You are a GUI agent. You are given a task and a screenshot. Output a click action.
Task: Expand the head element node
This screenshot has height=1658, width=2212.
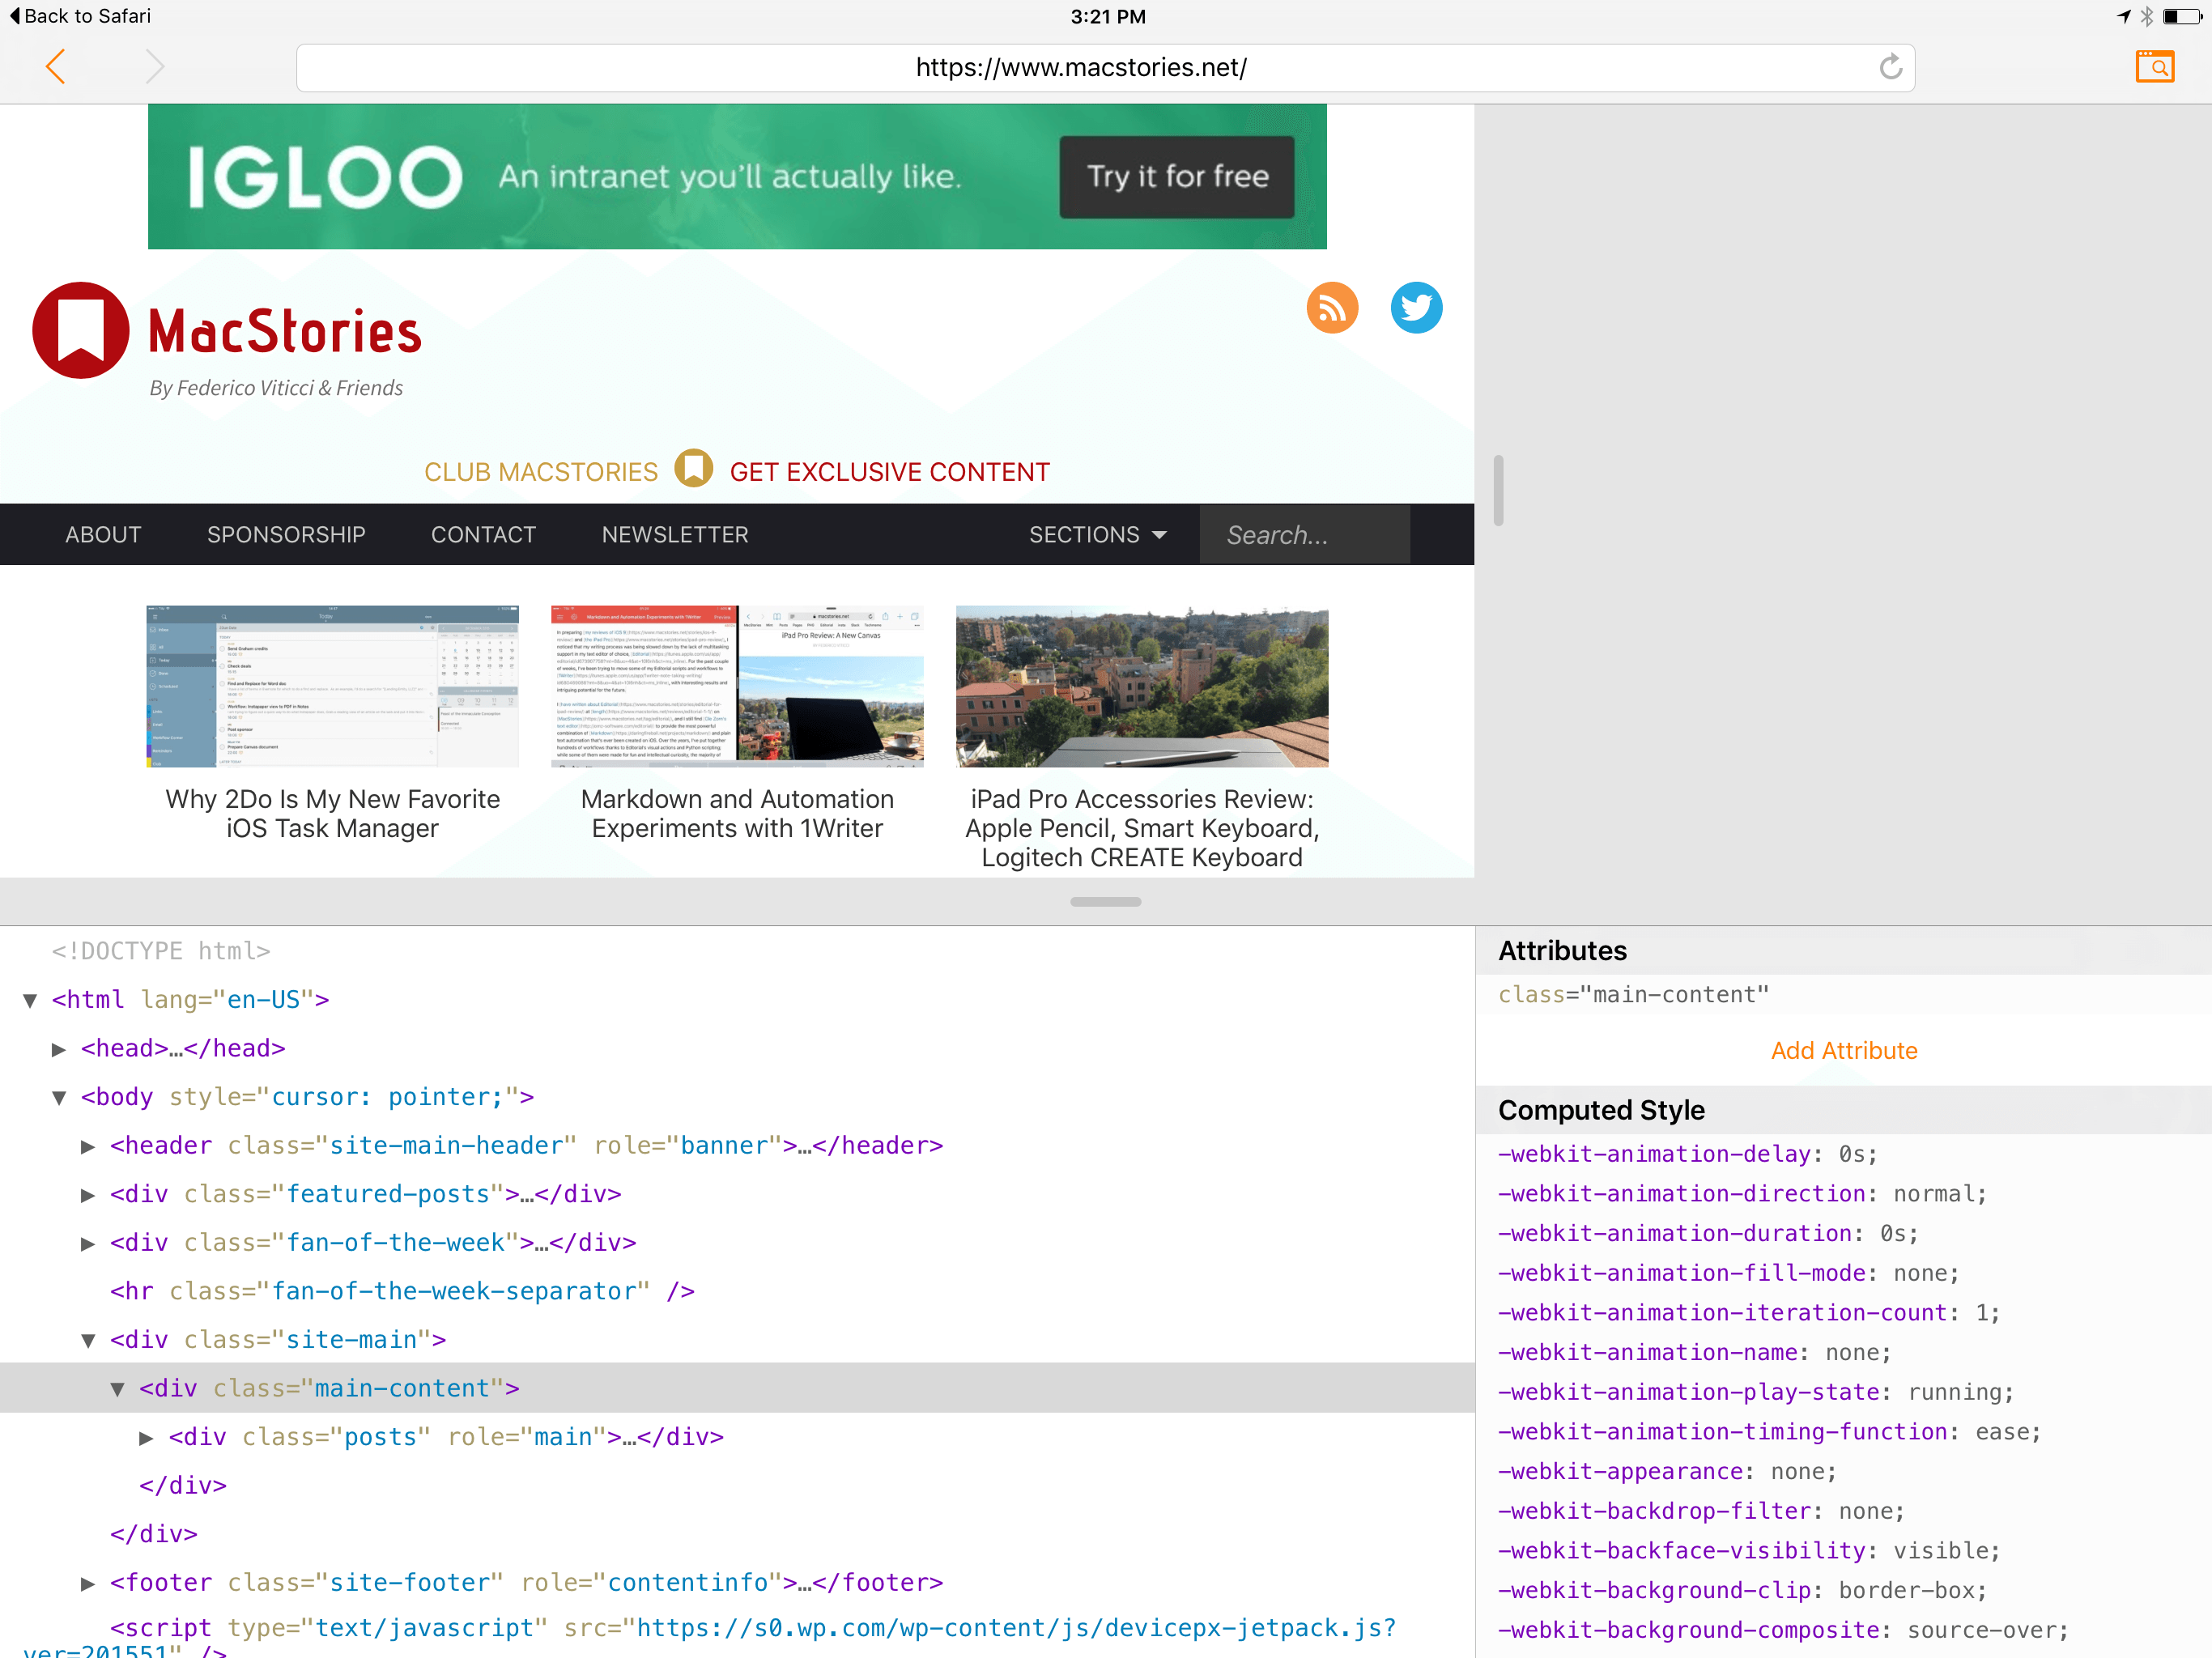click(x=58, y=1049)
